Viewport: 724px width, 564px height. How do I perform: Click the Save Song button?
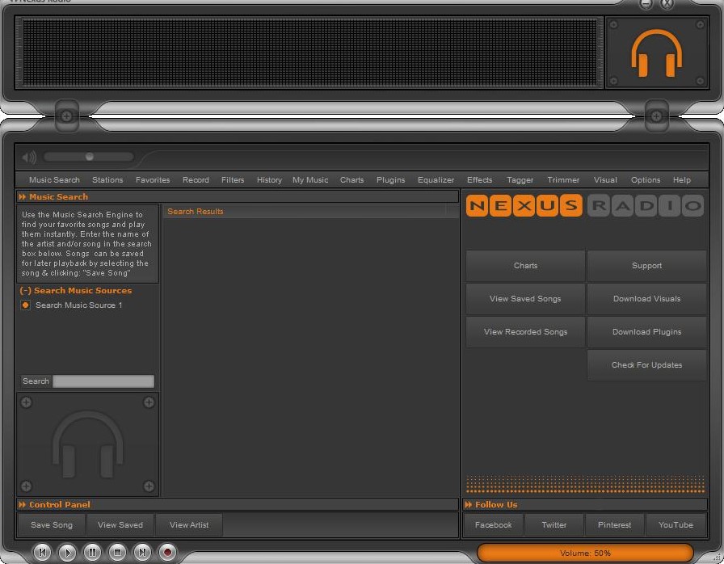[x=52, y=525]
